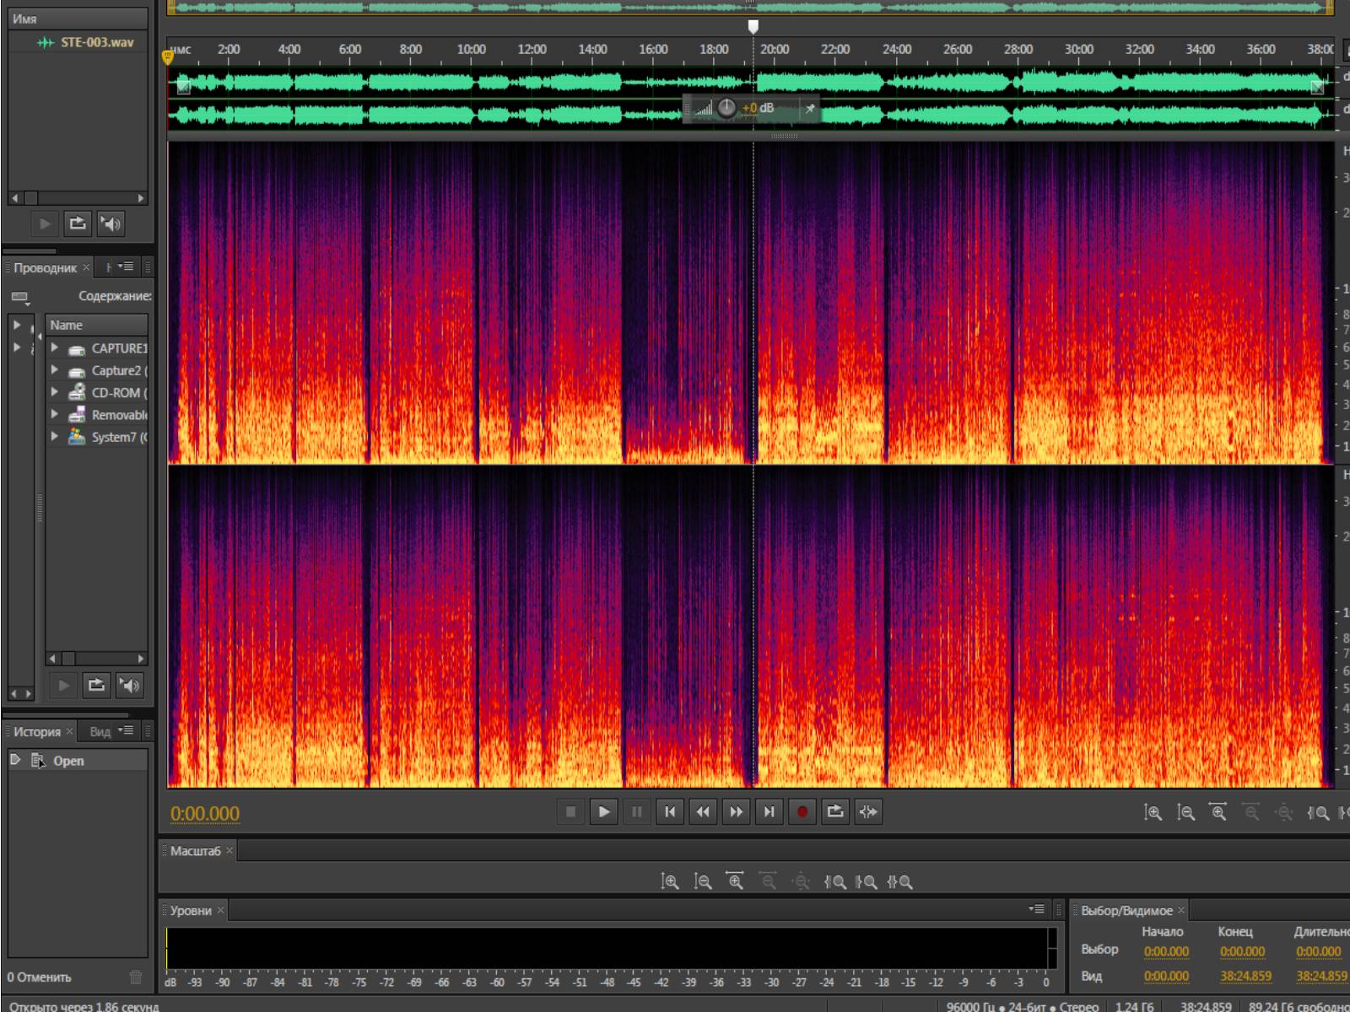Expand the CD-ROM drive tree item
The image size is (1350, 1012).
tap(55, 392)
